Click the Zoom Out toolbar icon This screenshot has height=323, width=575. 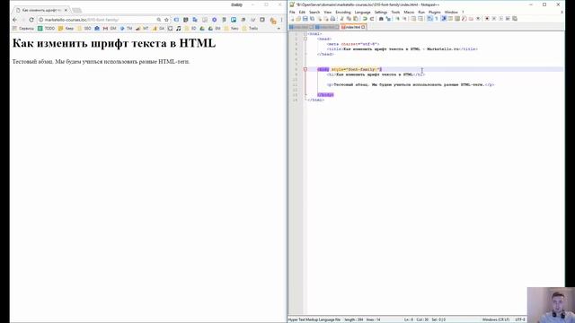pos(405,19)
